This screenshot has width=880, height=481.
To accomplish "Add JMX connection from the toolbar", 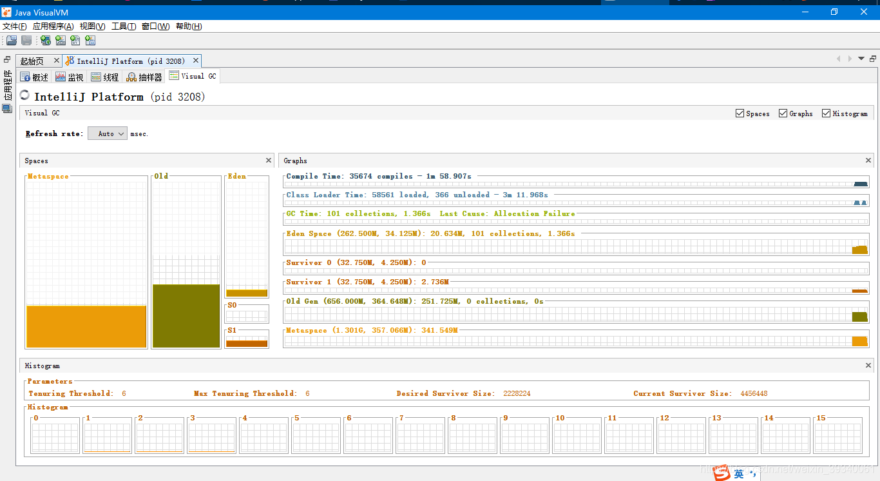I will point(61,41).
